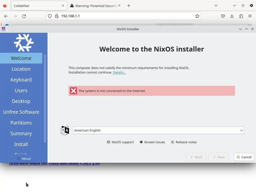The image size is (256, 192).
Task: Select Users step in sidebar
Action: (21, 90)
